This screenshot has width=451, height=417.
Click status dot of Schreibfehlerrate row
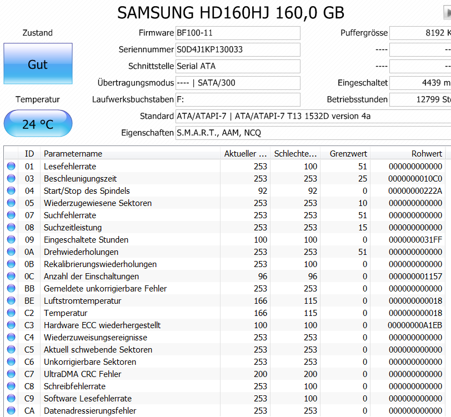click(11, 386)
